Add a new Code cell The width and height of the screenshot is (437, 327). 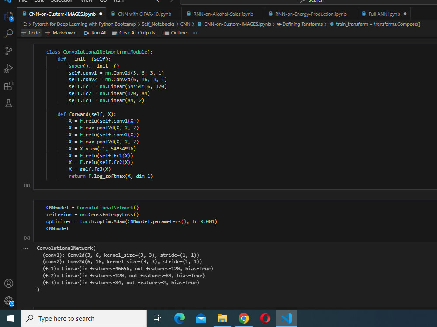tap(31, 33)
